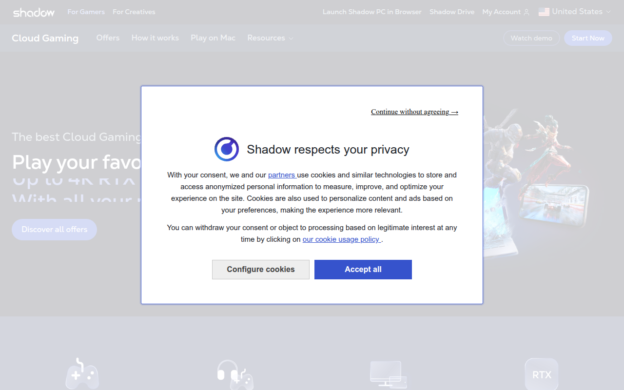Select Play on Mac in navigation

[x=213, y=38]
